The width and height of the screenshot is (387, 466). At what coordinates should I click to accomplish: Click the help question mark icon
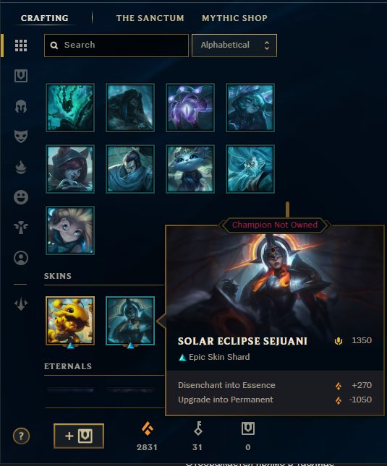(x=21, y=436)
